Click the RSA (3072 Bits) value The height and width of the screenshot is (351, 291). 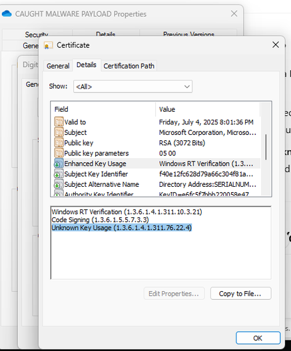point(182,143)
